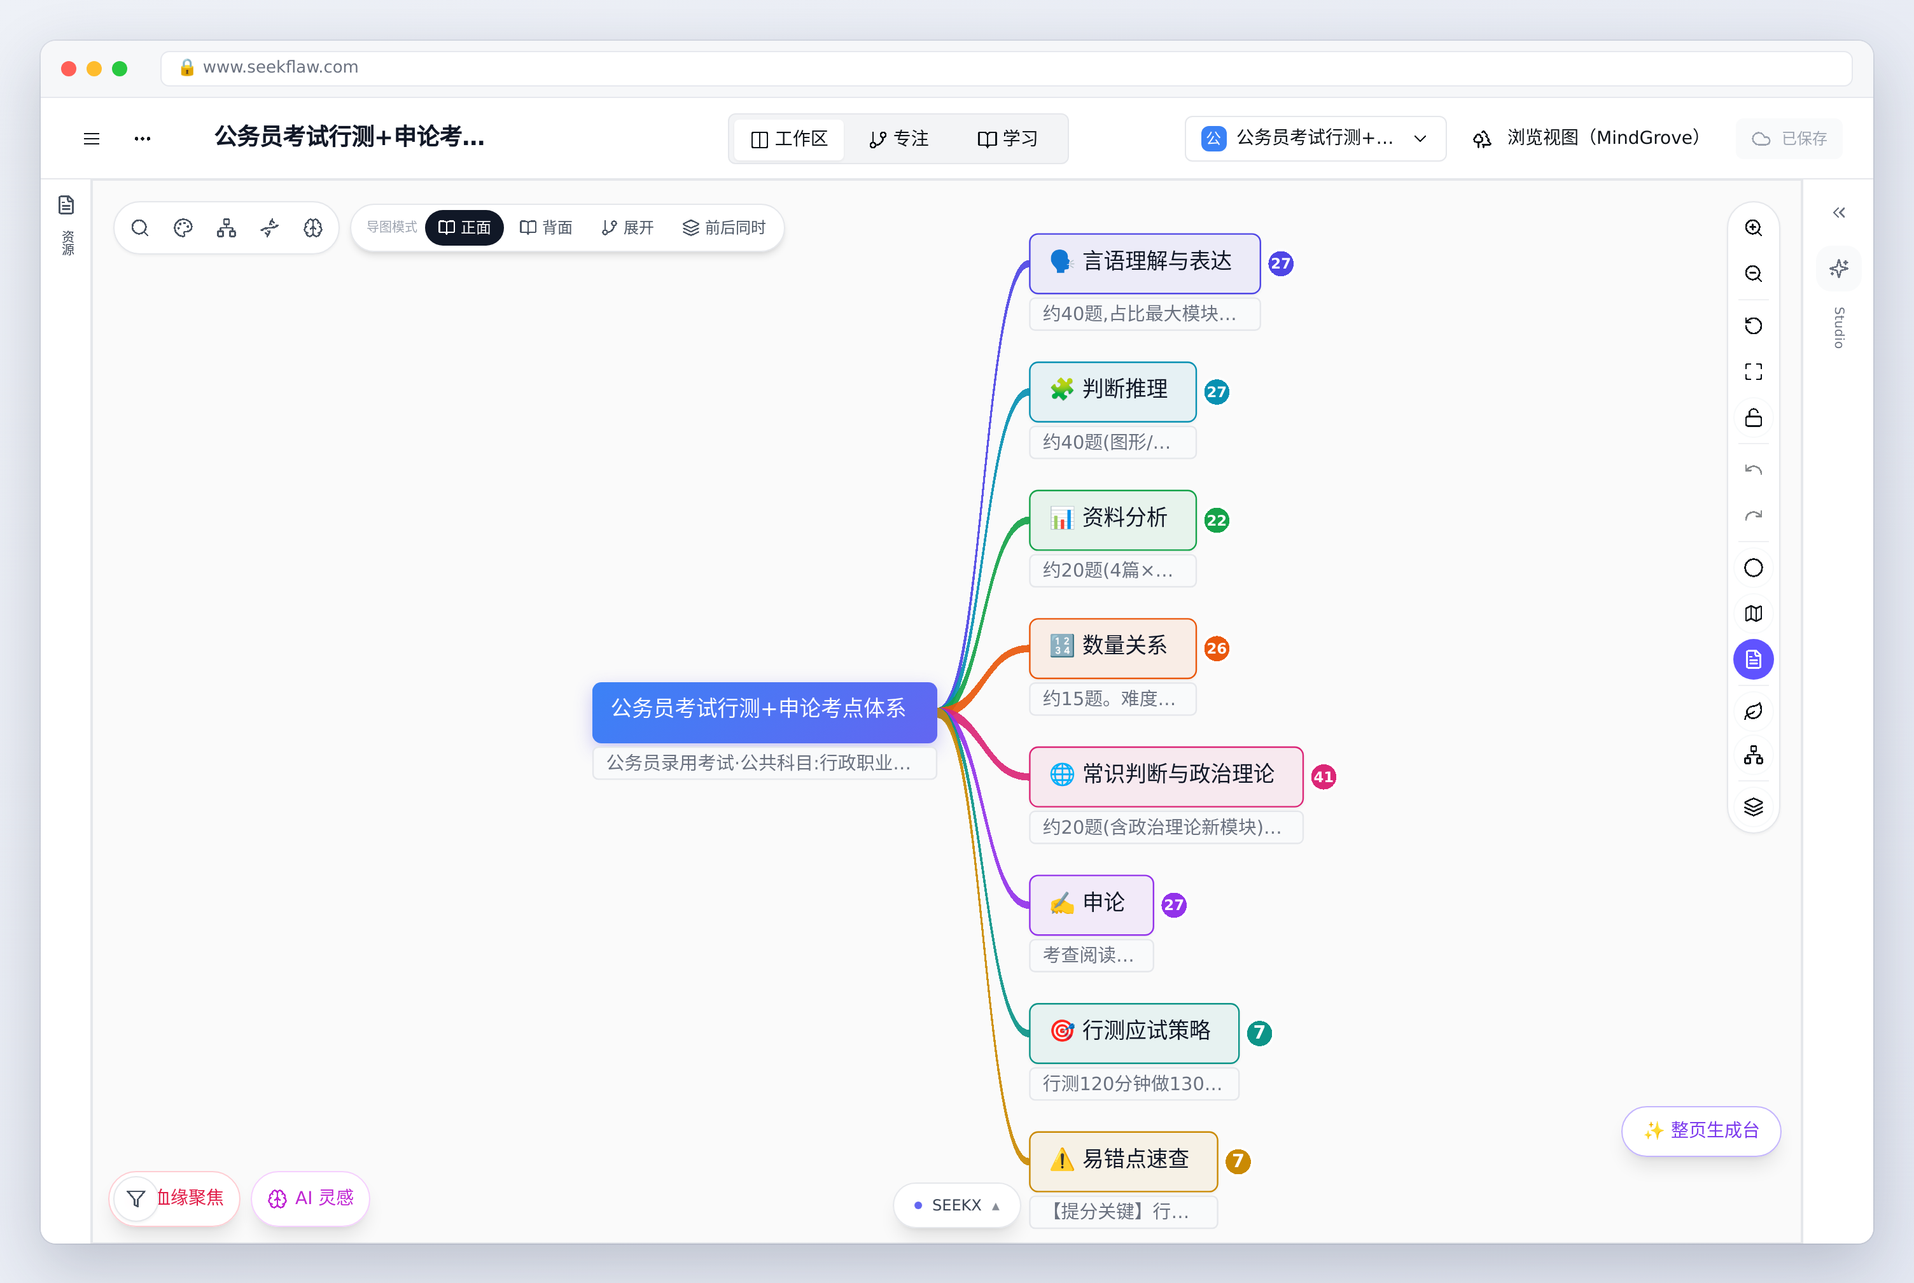Select 展开 map mode
This screenshot has height=1283, width=1914.
(627, 227)
